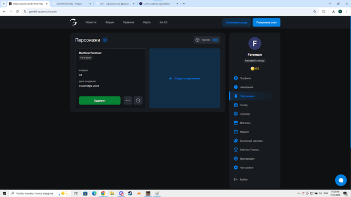The width and height of the screenshot is (351, 197).
Task: Close the Персонажи browser tab
Action: click(47, 4)
